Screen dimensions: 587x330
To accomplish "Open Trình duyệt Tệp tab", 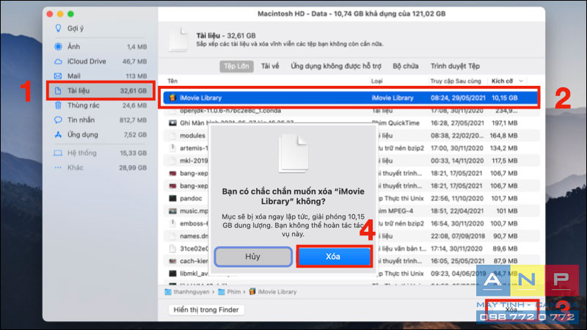I will [x=455, y=66].
